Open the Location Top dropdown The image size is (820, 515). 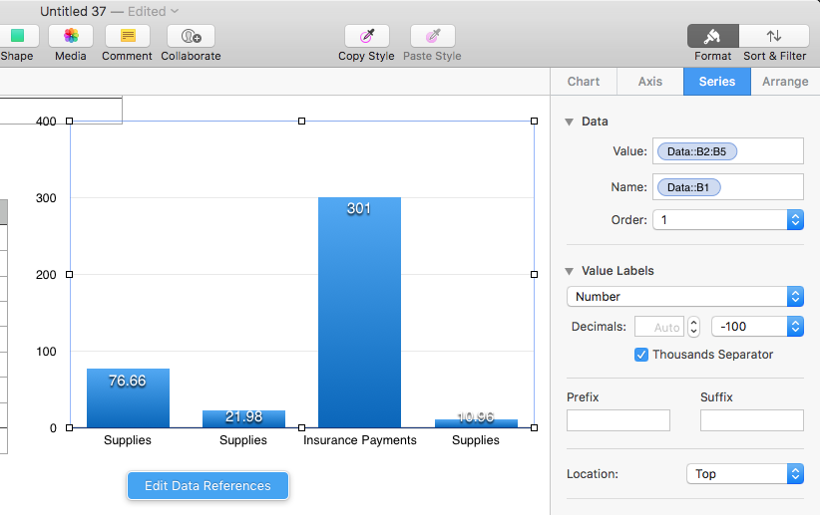coord(745,474)
